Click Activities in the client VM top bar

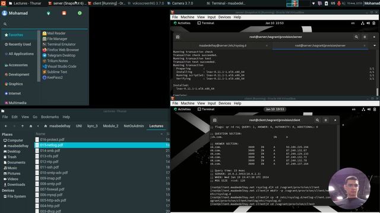pos(182,109)
